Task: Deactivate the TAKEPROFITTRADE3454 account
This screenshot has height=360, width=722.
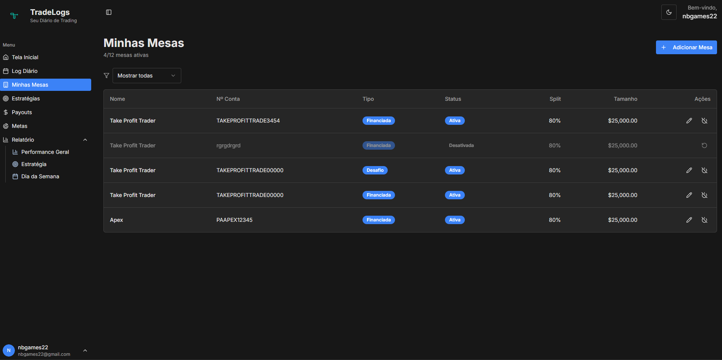Action: [x=704, y=121]
